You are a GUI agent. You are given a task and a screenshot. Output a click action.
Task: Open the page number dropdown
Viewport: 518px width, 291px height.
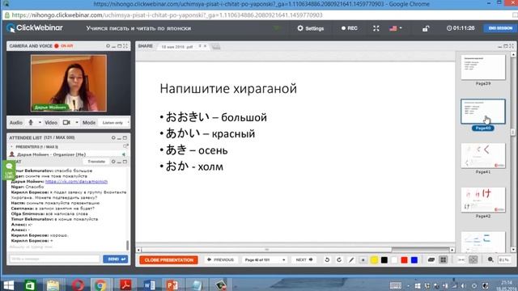265,260
